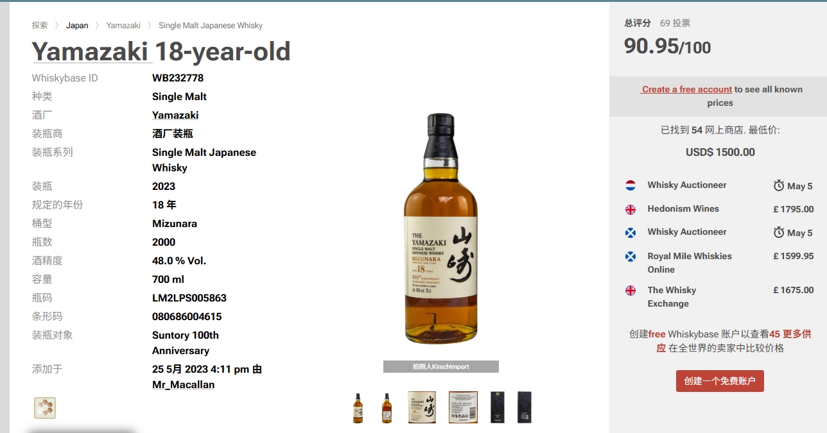Open the first bottle thumbnail image
The height and width of the screenshot is (433, 827).
tap(358, 408)
